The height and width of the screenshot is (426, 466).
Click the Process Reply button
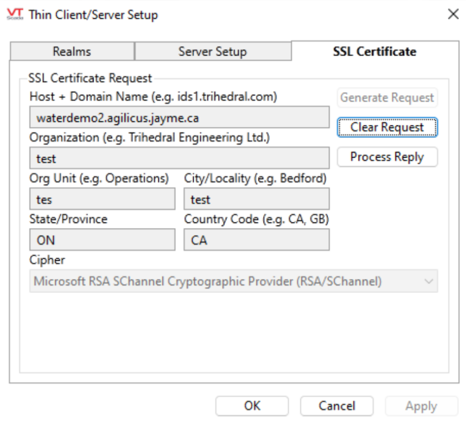387,157
